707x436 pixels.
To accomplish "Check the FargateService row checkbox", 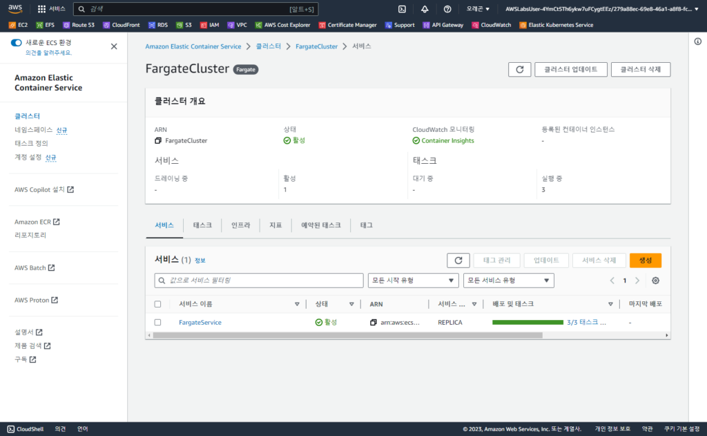I will 157,322.
